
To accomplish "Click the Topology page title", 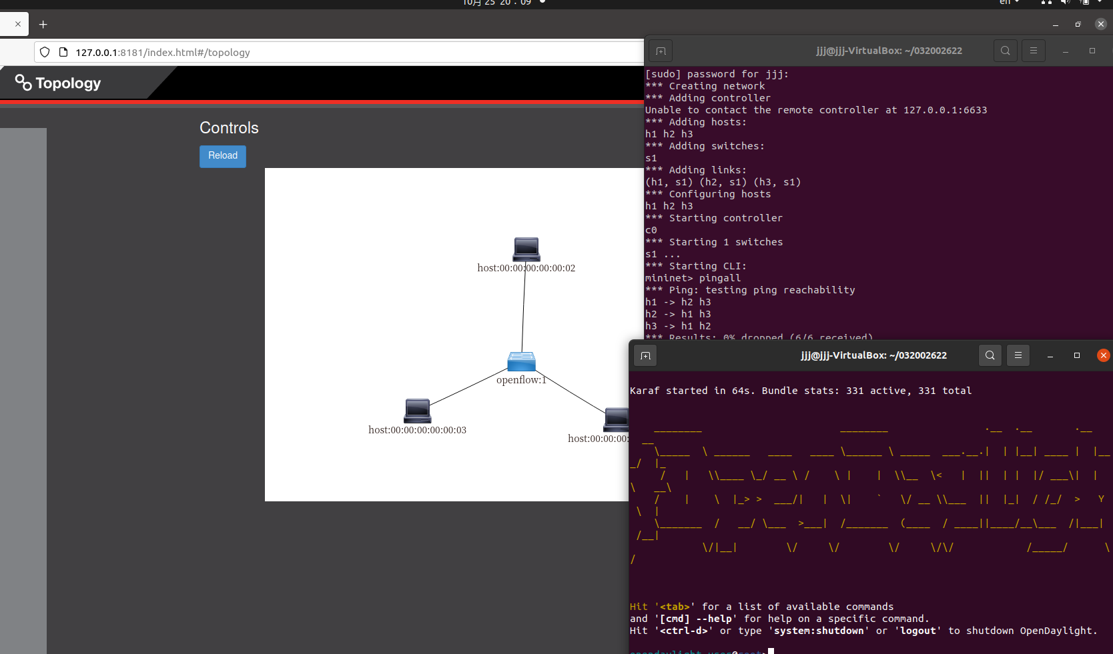I will click(68, 83).
